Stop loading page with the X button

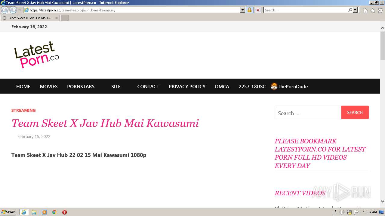tap(258, 10)
